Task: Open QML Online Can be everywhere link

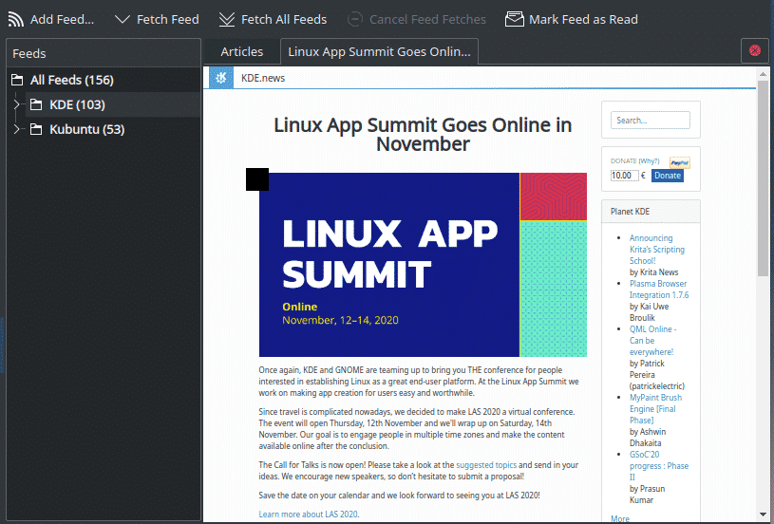Action: click(x=652, y=341)
